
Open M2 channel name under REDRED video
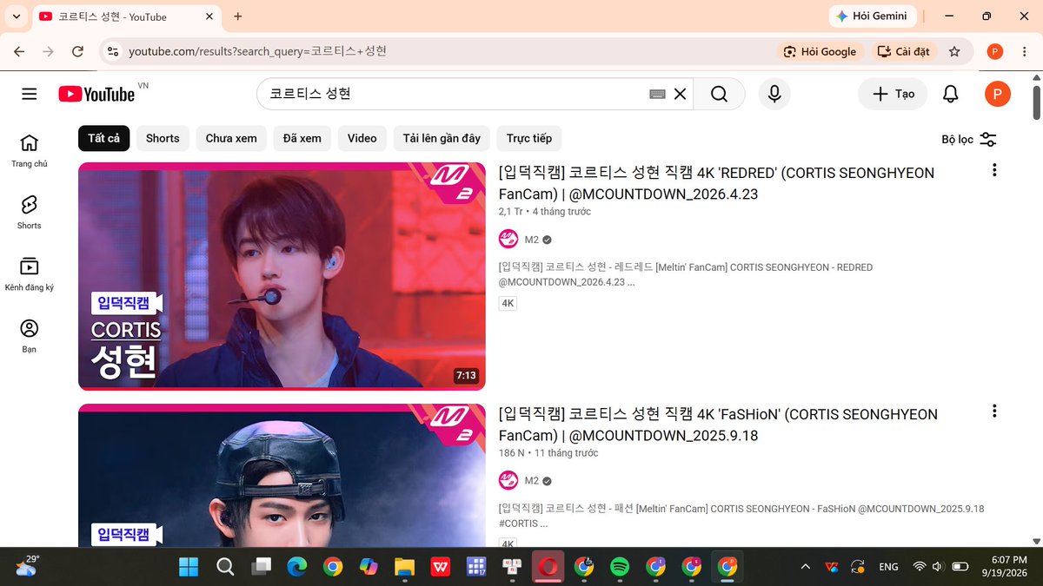click(x=531, y=240)
